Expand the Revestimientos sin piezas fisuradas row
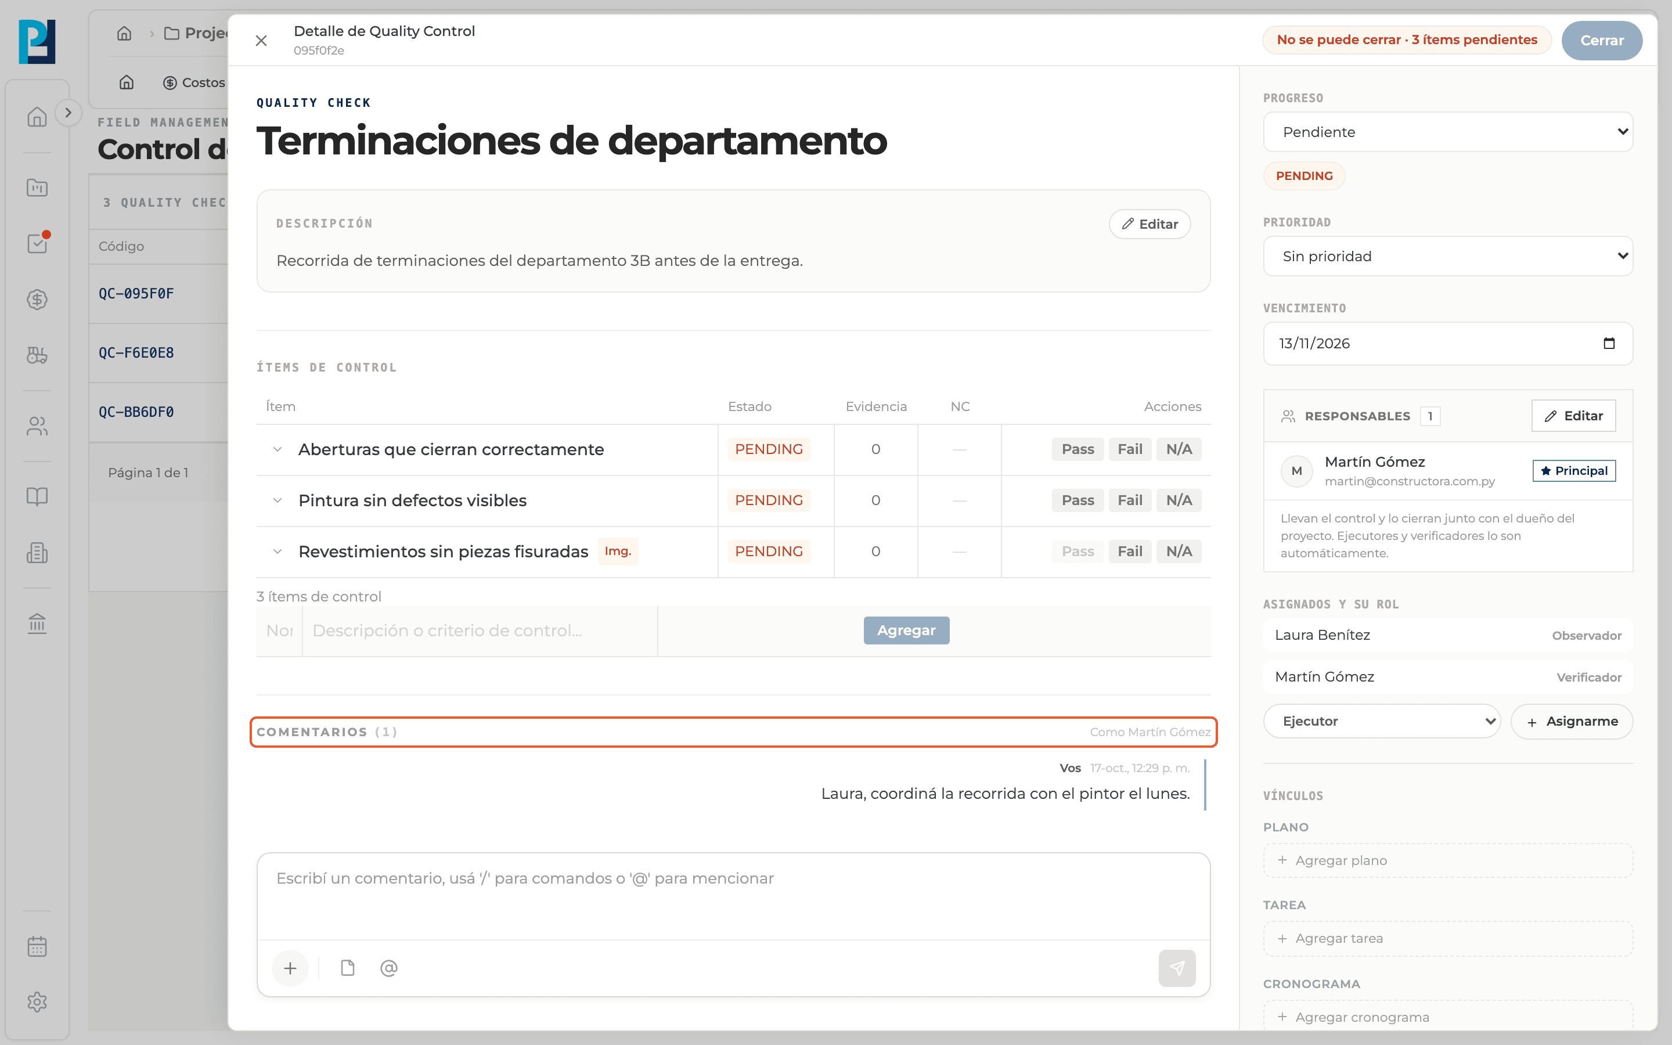 (277, 552)
